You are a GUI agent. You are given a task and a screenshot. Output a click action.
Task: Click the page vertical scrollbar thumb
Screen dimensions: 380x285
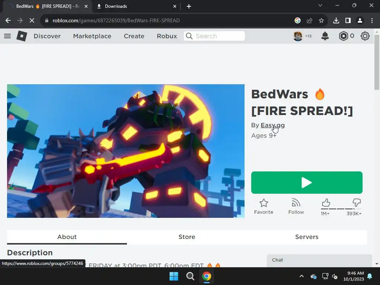coord(377,62)
